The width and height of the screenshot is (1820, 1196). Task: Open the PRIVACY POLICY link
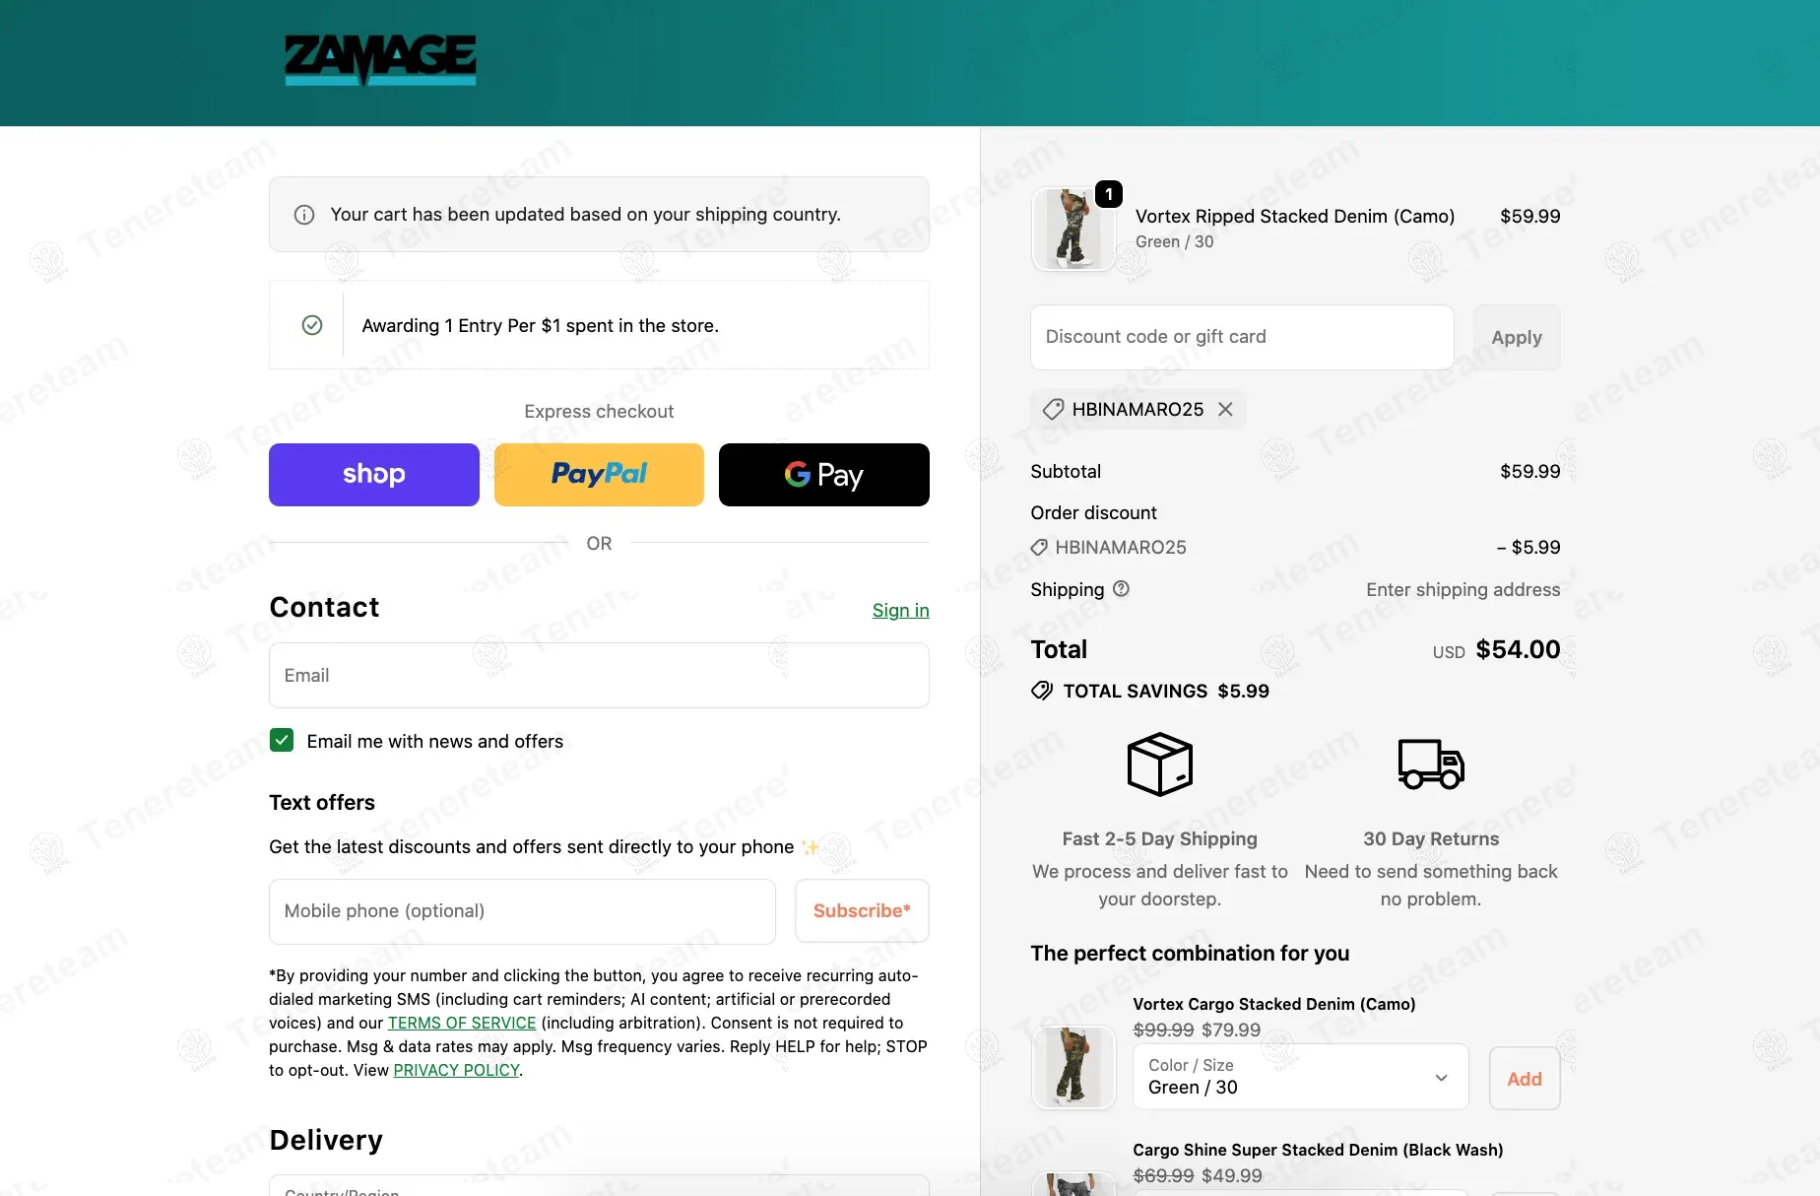pos(456,1070)
